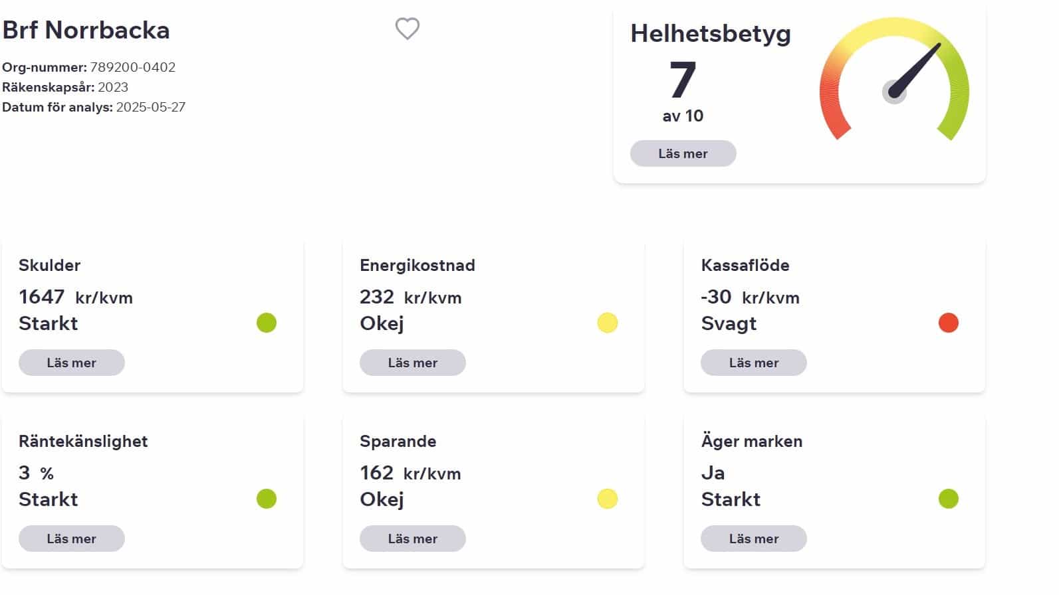Open Läs mer under Äger marken
This screenshot has width=1059, height=595.
pyautogui.click(x=753, y=539)
